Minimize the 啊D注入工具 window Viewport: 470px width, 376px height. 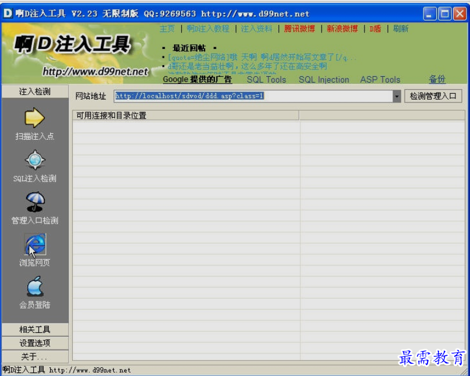tap(429, 14)
